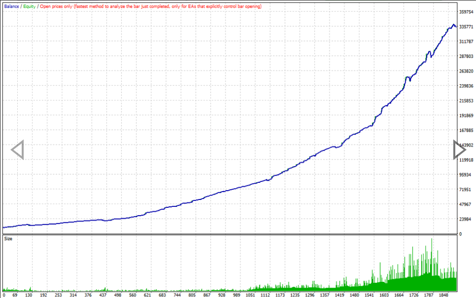Select the 437 x-axis label
The width and height of the screenshot is (476, 298).
pyautogui.click(x=103, y=295)
